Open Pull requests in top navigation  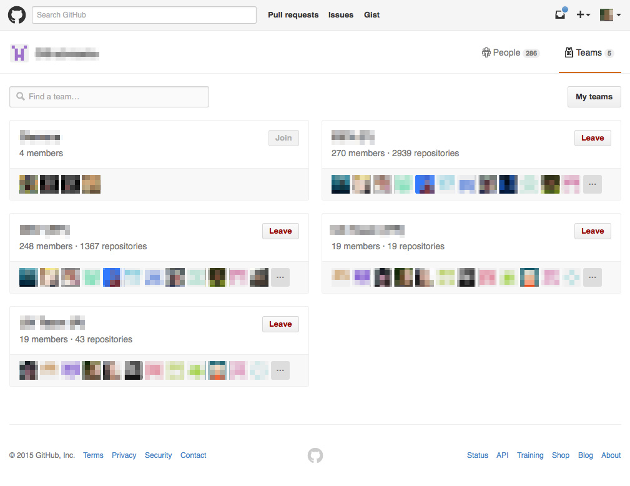(293, 15)
